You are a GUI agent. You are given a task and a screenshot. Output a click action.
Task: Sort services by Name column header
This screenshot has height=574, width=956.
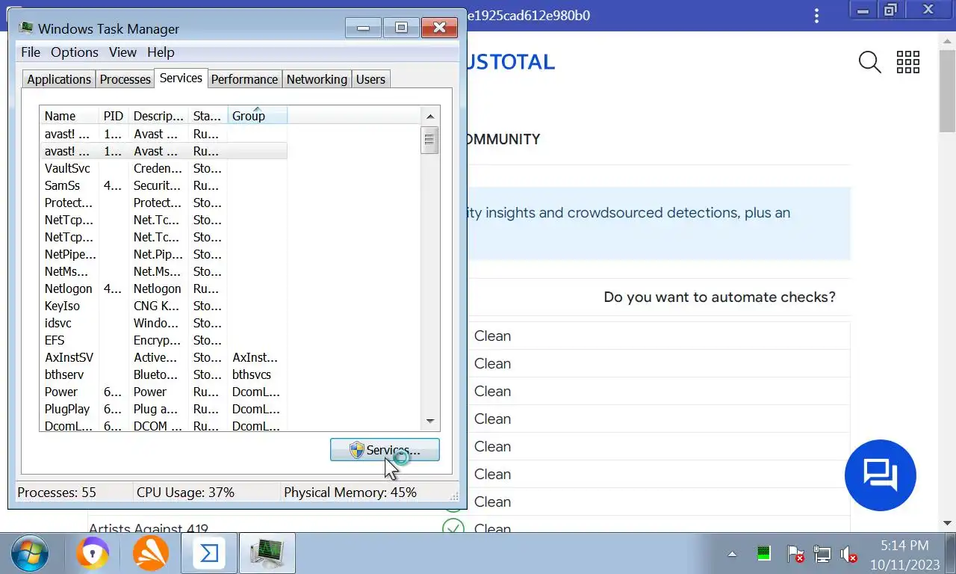point(69,116)
